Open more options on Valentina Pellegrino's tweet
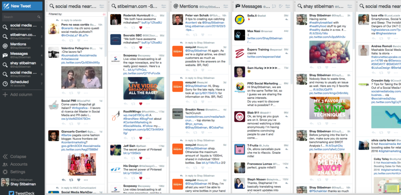401x195 pixels. point(86,93)
